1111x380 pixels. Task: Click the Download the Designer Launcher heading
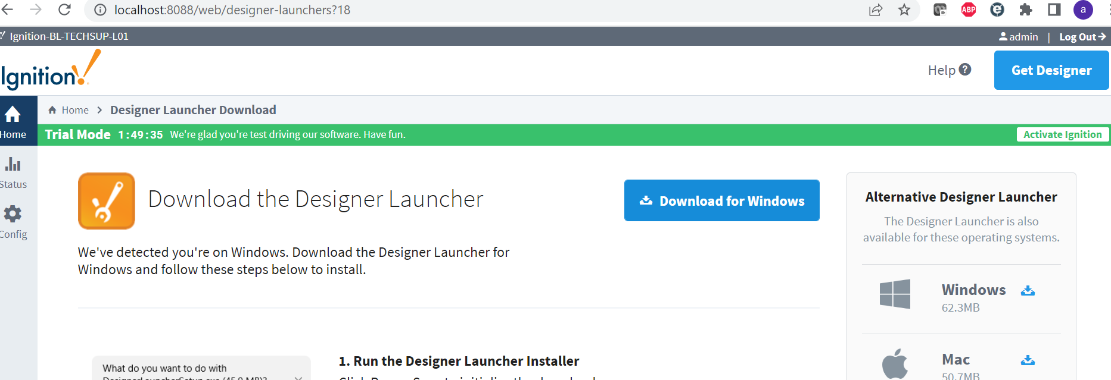316,199
